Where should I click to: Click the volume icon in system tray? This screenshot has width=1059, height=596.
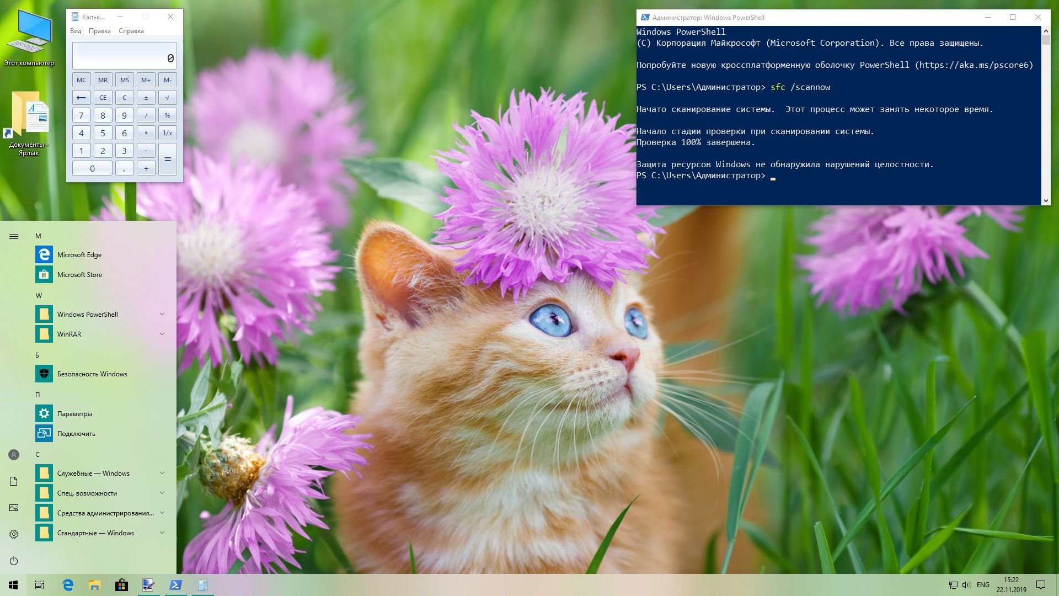(x=966, y=585)
